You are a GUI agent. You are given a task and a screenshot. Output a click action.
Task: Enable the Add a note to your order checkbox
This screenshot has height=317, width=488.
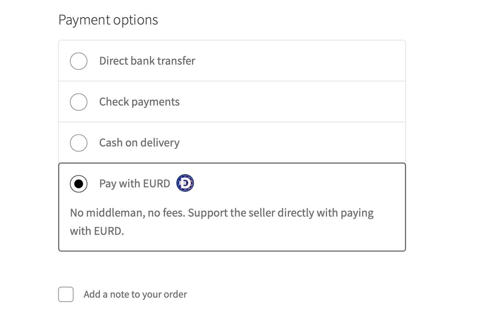point(65,294)
